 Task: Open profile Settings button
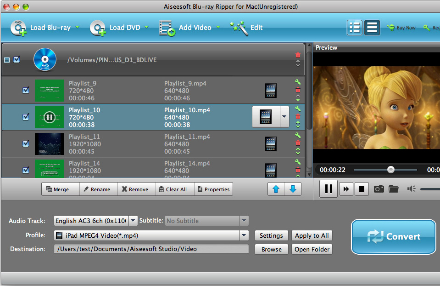tap(271, 235)
